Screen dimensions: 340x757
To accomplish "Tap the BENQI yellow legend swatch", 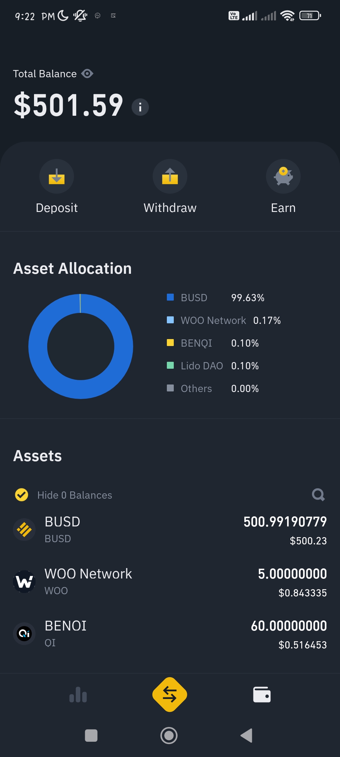I will point(170,343).
